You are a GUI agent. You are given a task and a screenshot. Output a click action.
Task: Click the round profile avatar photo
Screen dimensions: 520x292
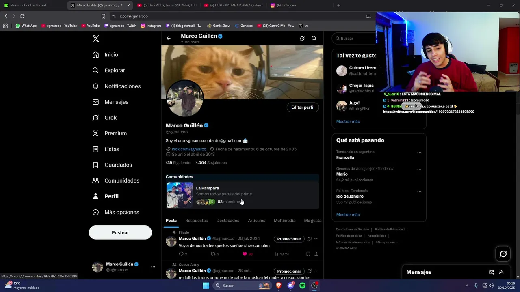pyautogui.click(x=185, y=99)
